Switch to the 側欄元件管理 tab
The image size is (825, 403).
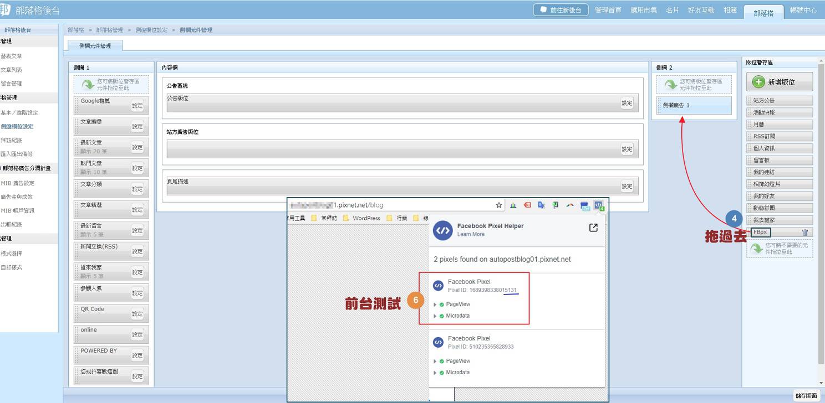[x=95, y=46]
